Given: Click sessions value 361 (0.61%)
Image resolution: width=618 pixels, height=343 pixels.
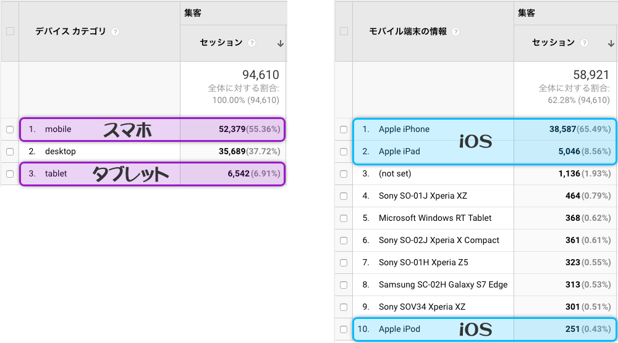Looking at the screenshot, I should 588,241.
